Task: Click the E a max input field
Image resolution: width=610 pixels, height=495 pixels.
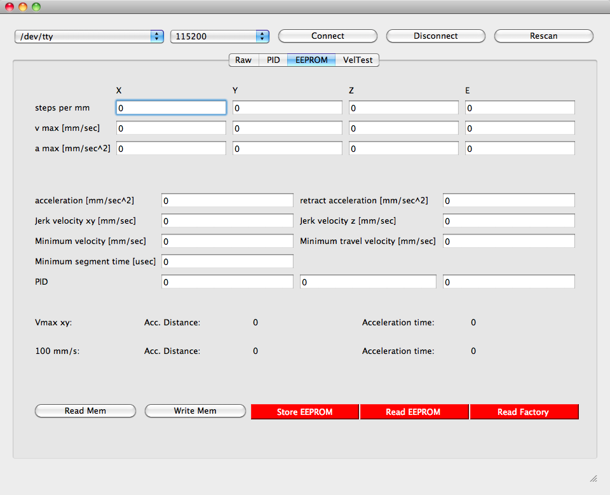Action: click(x=520, y=149)
